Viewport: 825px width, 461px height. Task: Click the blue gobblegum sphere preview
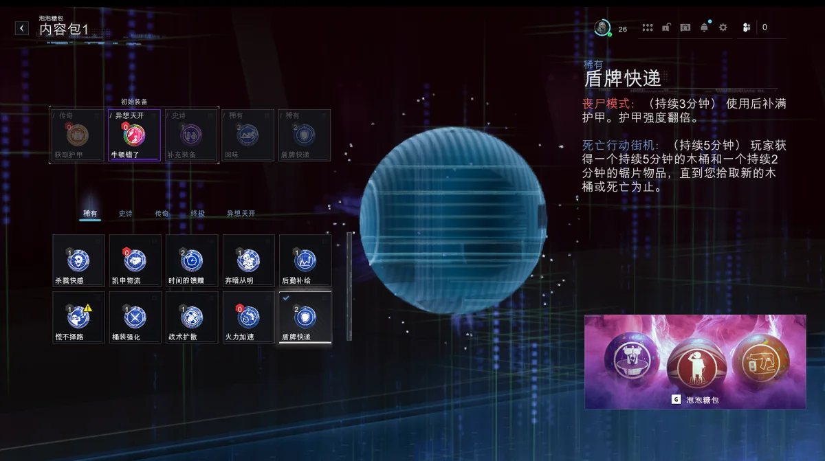pyautogui.click(x=453, y=221)
